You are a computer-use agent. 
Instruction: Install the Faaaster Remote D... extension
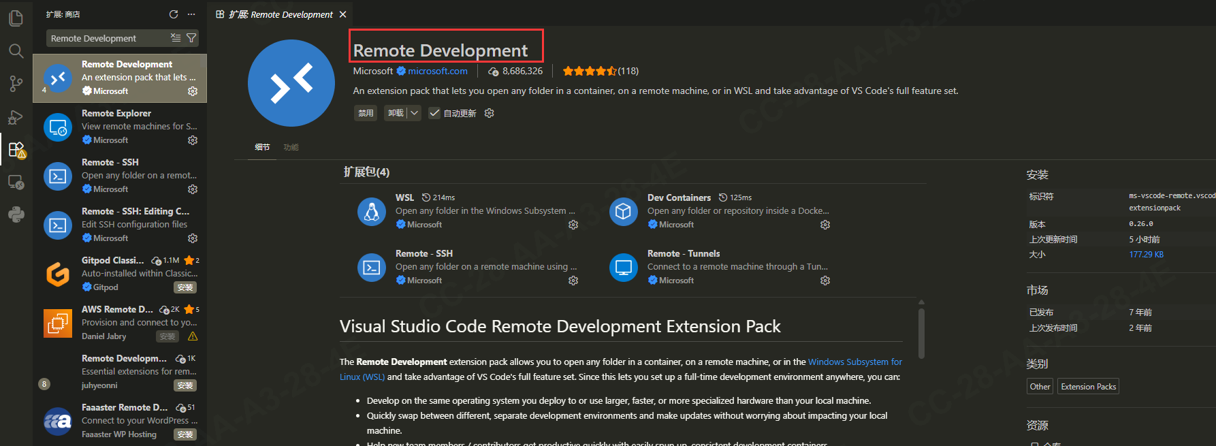click(185, 434)
